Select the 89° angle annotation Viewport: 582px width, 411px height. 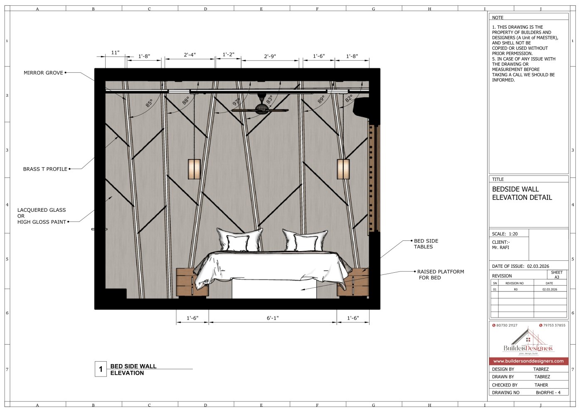point(321,99)
